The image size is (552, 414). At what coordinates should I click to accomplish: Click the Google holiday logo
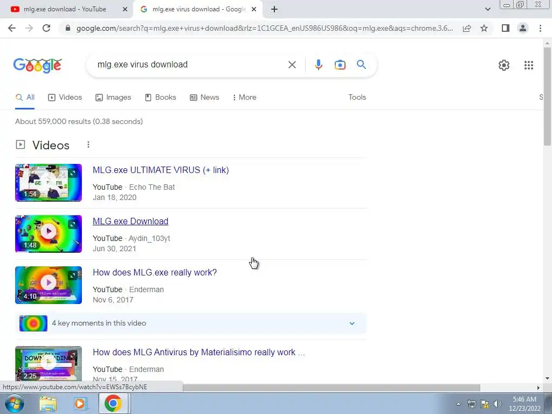click(38, 65)
